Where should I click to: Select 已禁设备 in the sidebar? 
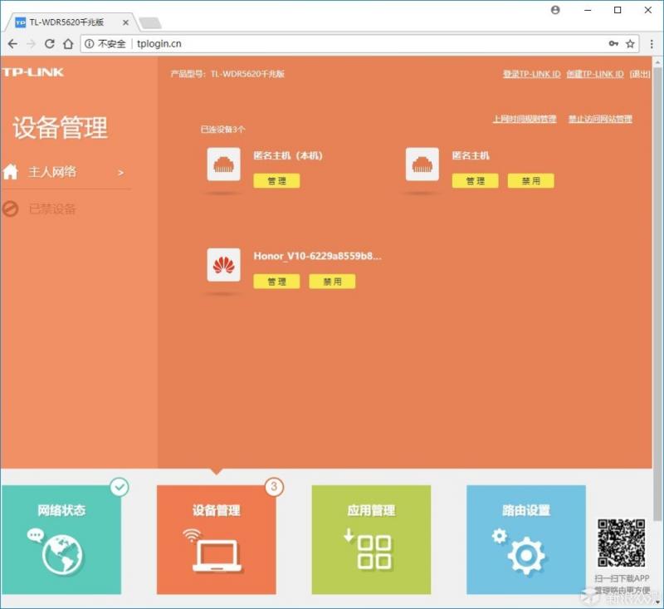pos(52,209)
